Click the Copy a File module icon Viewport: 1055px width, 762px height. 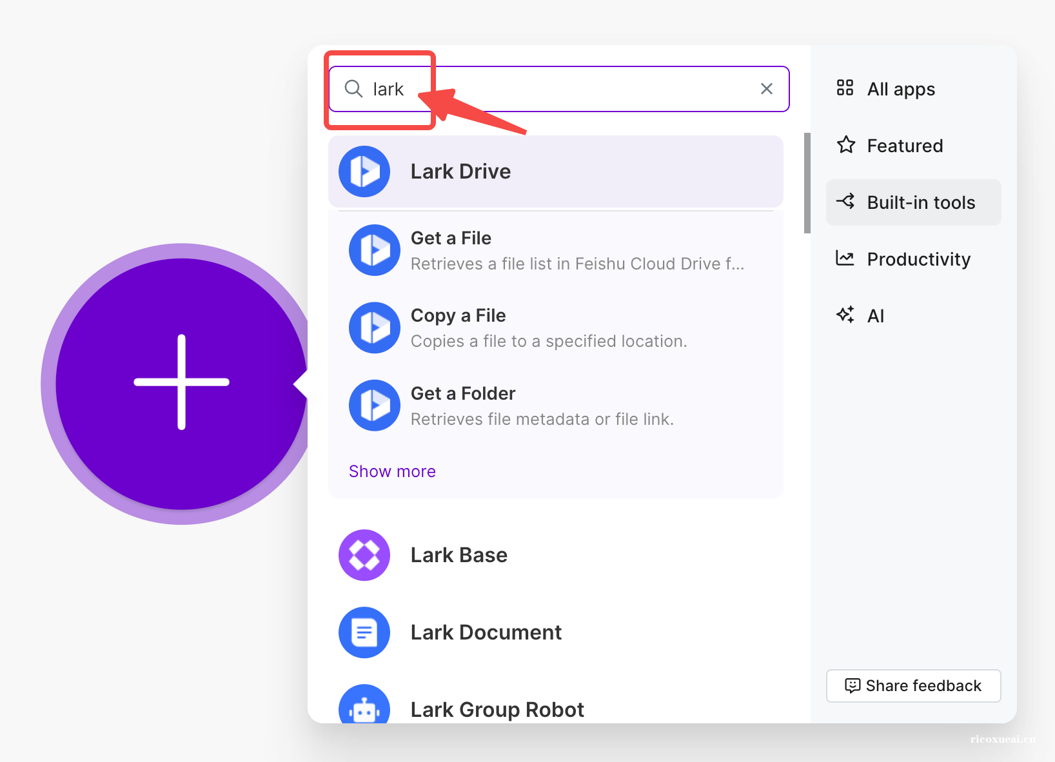point(375,327)
